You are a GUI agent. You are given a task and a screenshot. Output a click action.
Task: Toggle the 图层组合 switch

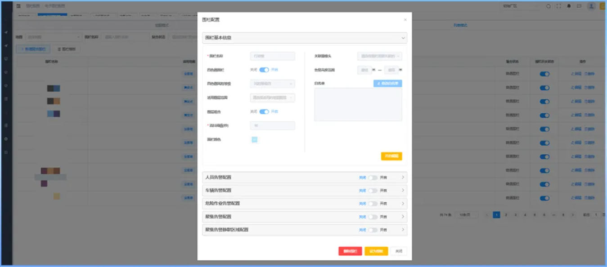pos(264,111)
